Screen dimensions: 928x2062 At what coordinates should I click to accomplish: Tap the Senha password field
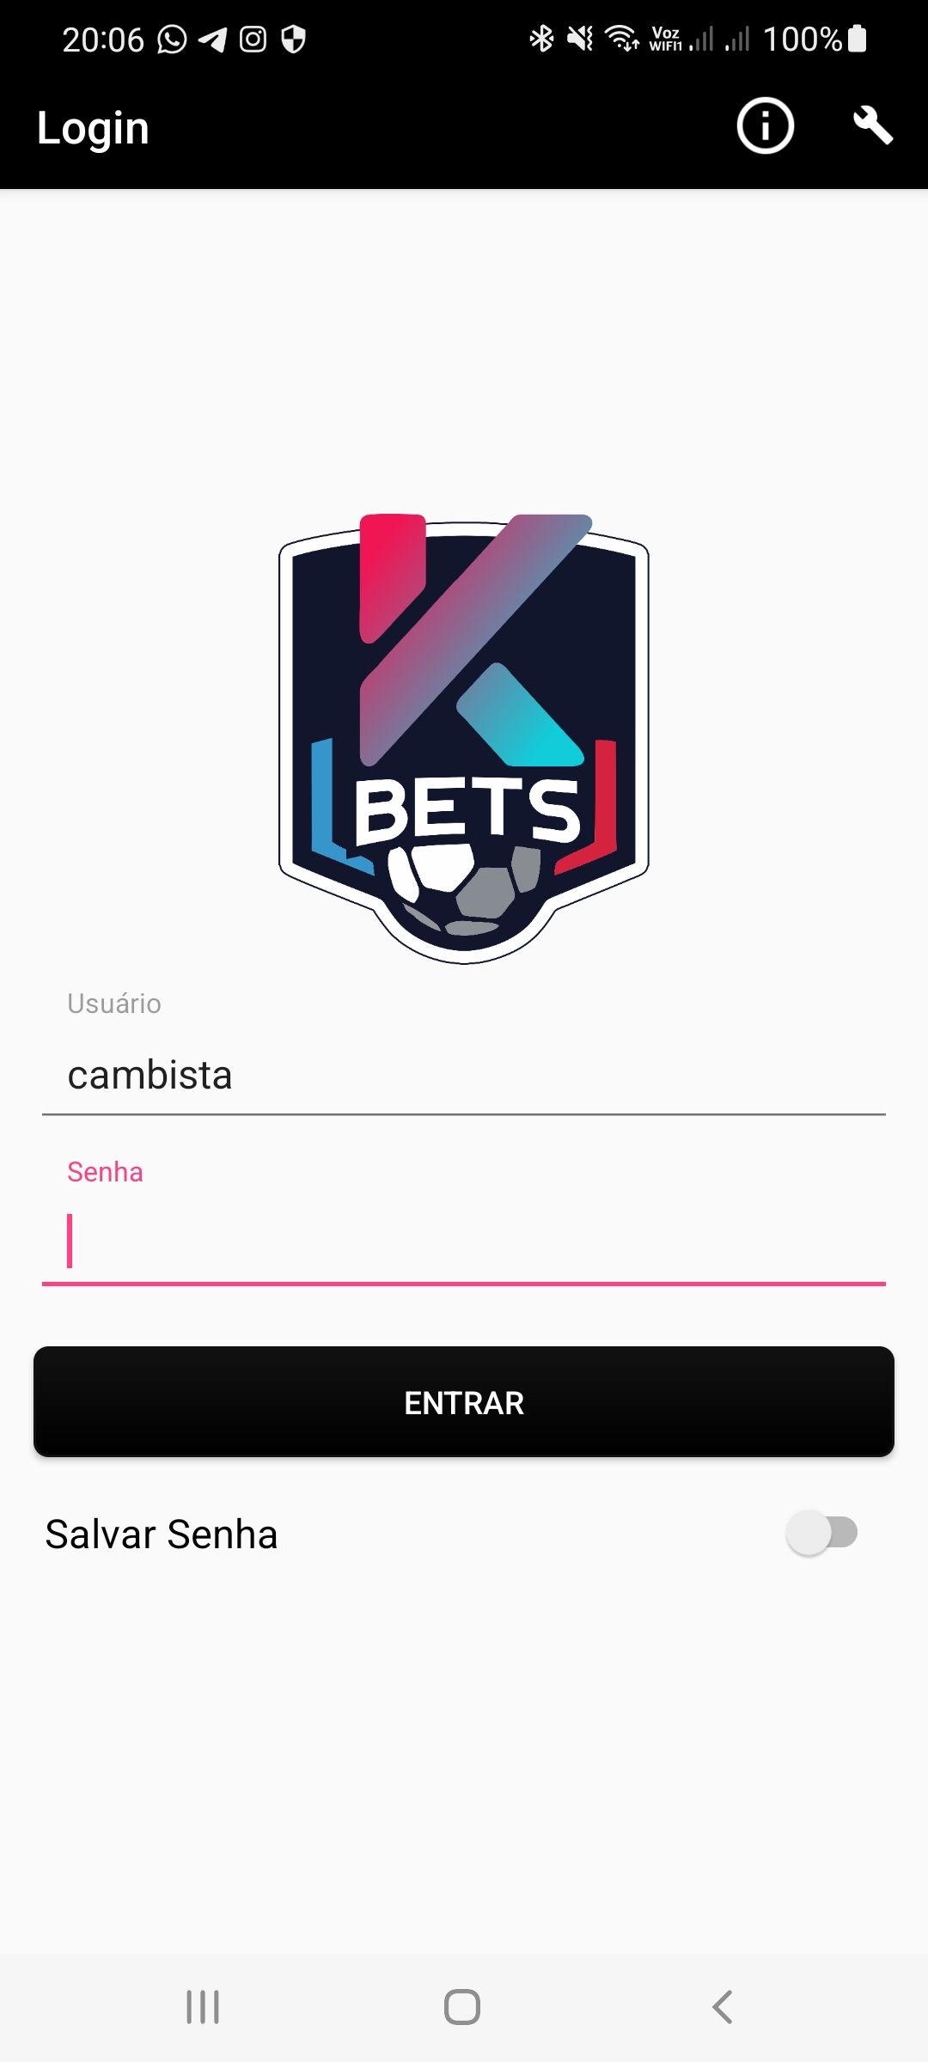464,1241
